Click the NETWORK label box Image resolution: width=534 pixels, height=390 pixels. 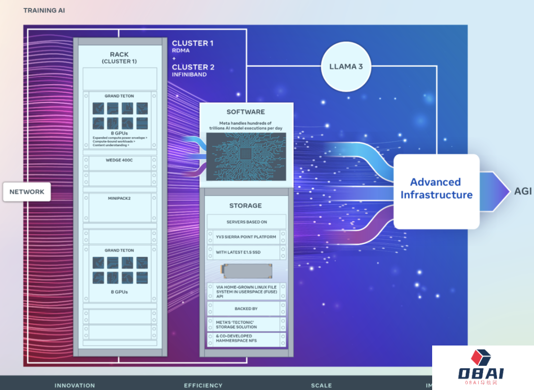(x=27, y=192)
